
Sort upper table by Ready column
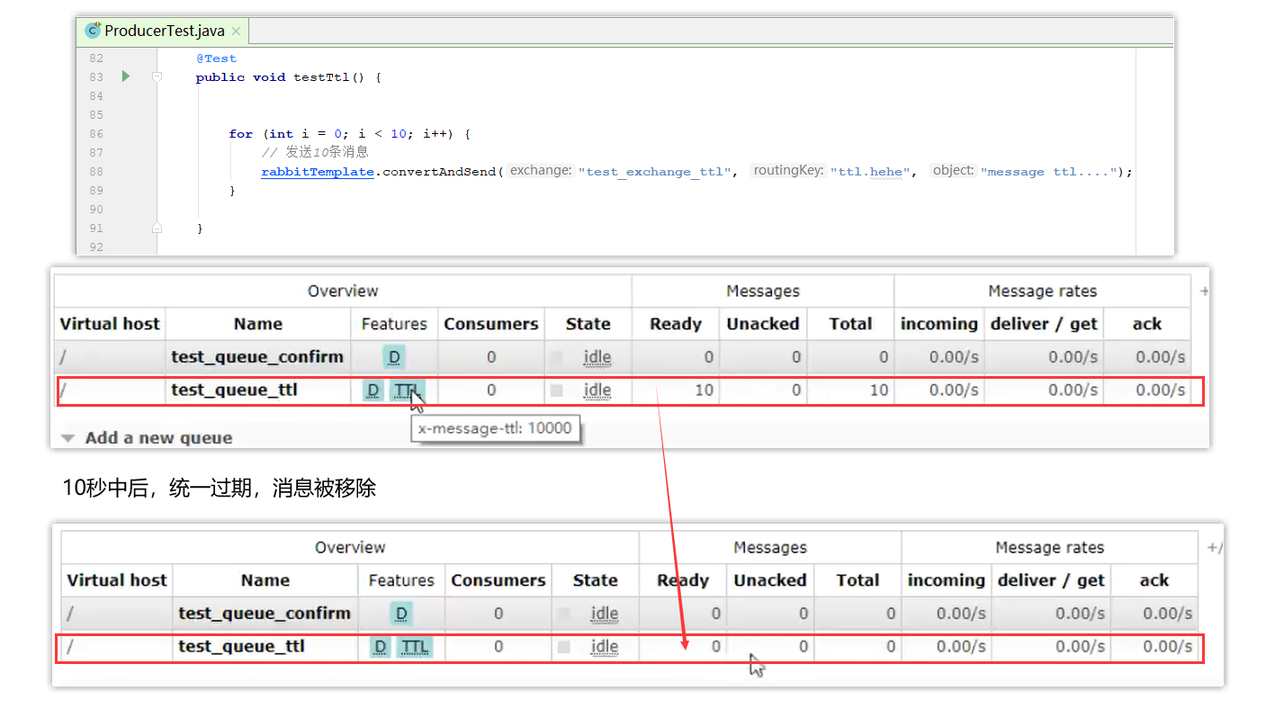(x=675, y=324)
